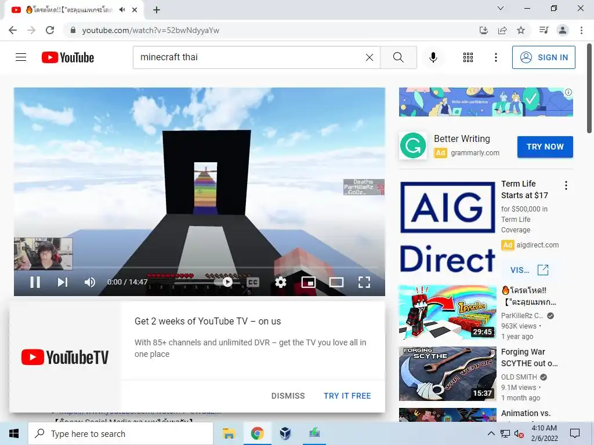Image resolution: width=594 pixels, height=445 pixels.
Task: Enter full screen mode
Action: (x=364, y=282)
